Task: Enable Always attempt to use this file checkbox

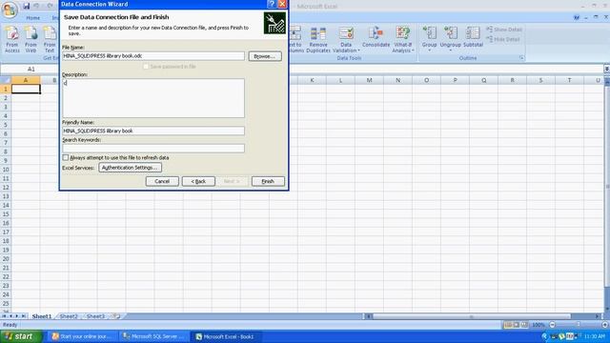Action: point(66,157)
